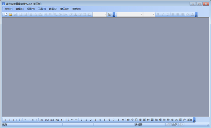Open the 工具(T) menu
Image resolution: width=211 pixels, height=128 pixels.
(42, 9)
